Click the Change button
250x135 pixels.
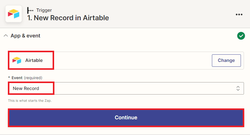(226, 60)
